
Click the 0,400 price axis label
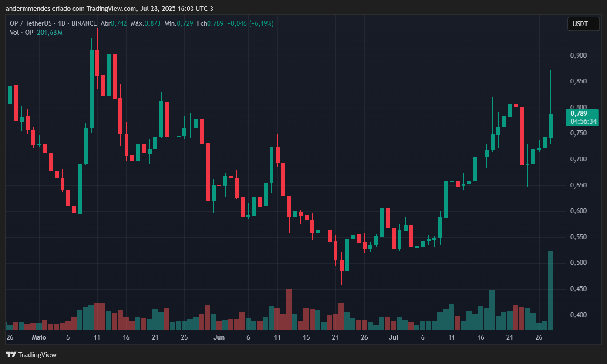578,314
